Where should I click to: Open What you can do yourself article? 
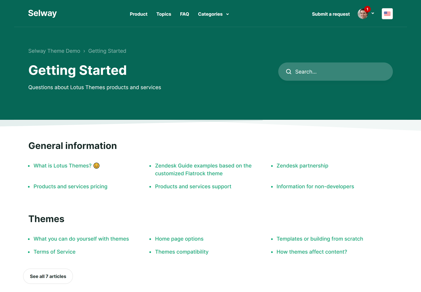point(81,239)
